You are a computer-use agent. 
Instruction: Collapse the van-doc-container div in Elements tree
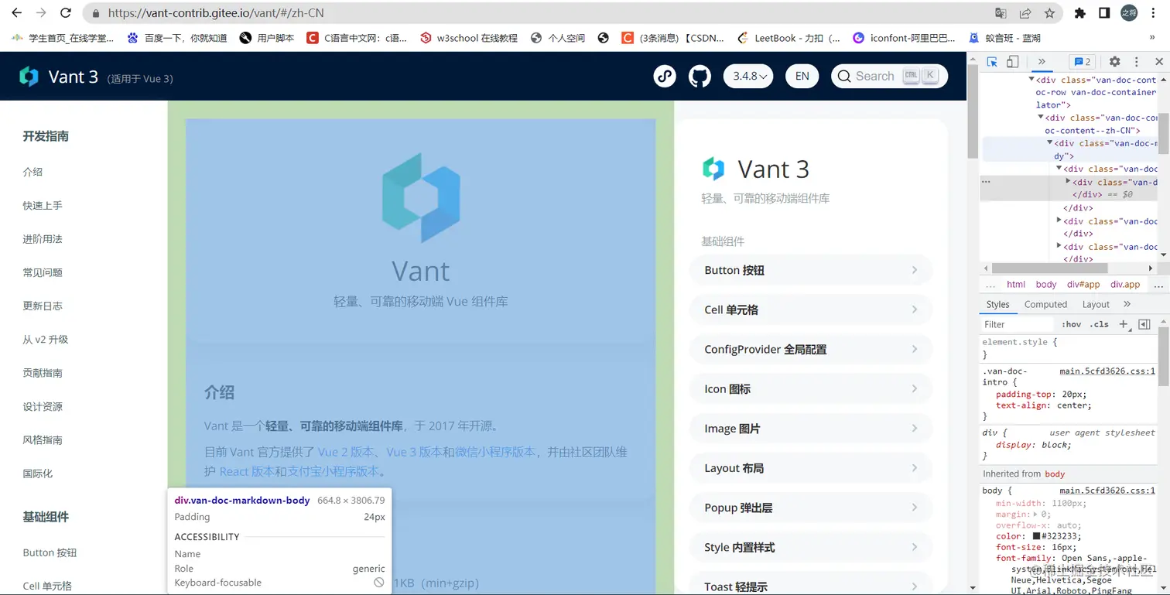pyautogui.click(x=1031, y=79)
